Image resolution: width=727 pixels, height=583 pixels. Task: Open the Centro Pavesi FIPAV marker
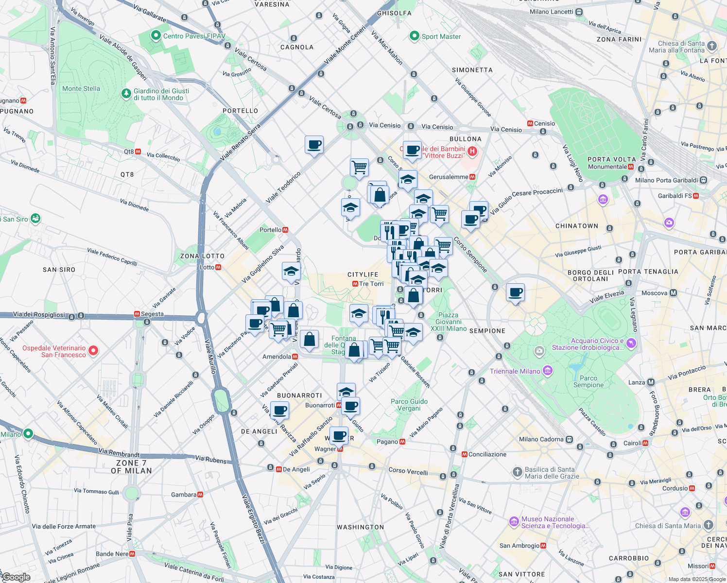point(156,35)
